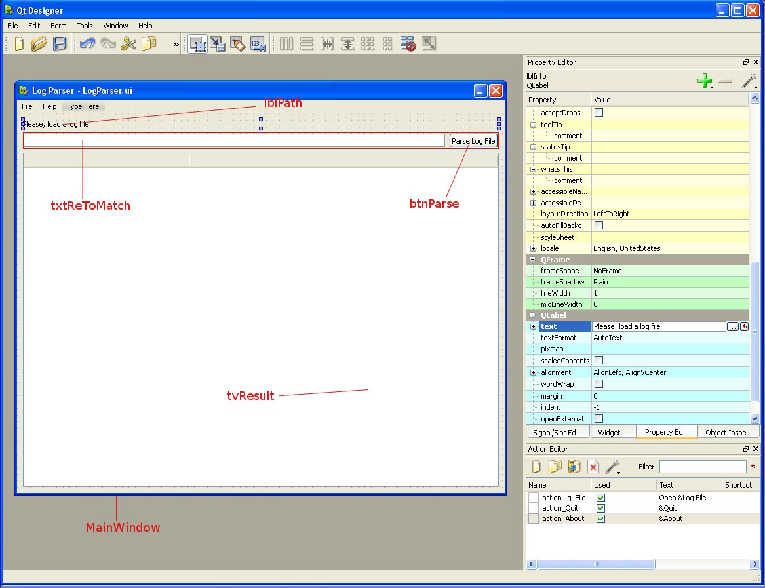Enable the wordWrap checkbox
Viewport: 765px width, 588px height.
[x=598, y=384]
